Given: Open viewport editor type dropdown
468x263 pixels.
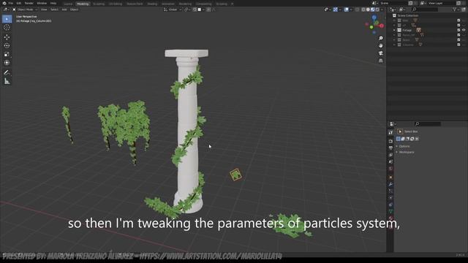Looking at the screenshot, I should (6, 9).
